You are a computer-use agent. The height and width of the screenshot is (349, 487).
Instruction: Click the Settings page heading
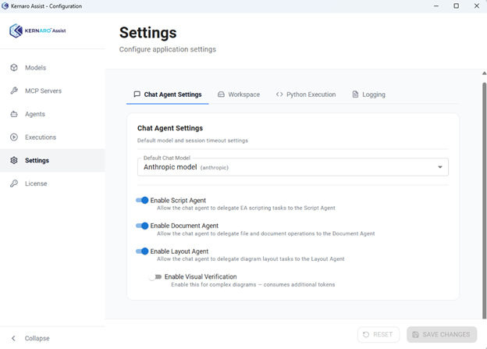click(x=148, y=33)
